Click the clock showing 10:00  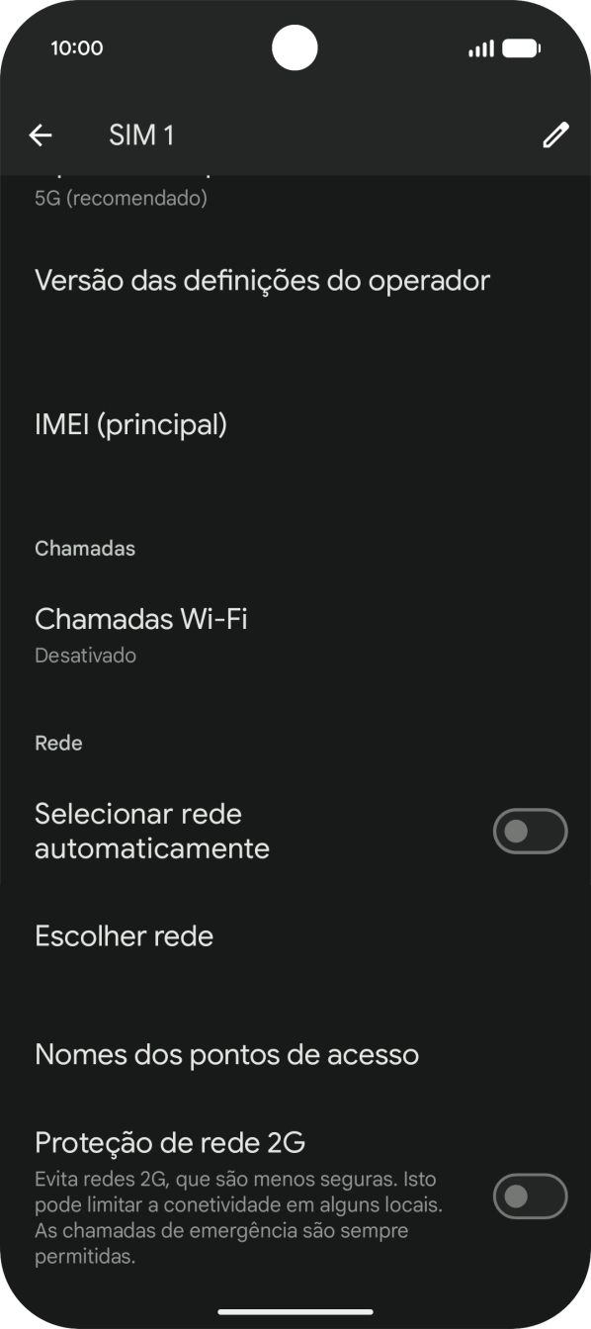click(77, 47)
